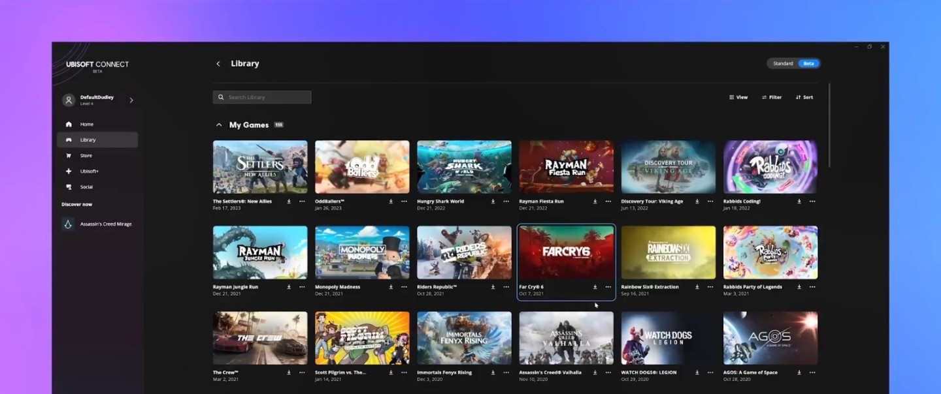Open more options for Hungry Shark World
This screenshot has height=394, width=941.
(x=506, y=202)
